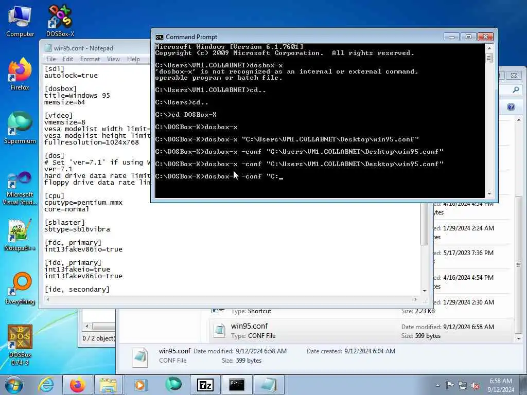The image size is (527, 395).
Task: Click the Explorer search magnifier icon
Action: pos(516,89)
